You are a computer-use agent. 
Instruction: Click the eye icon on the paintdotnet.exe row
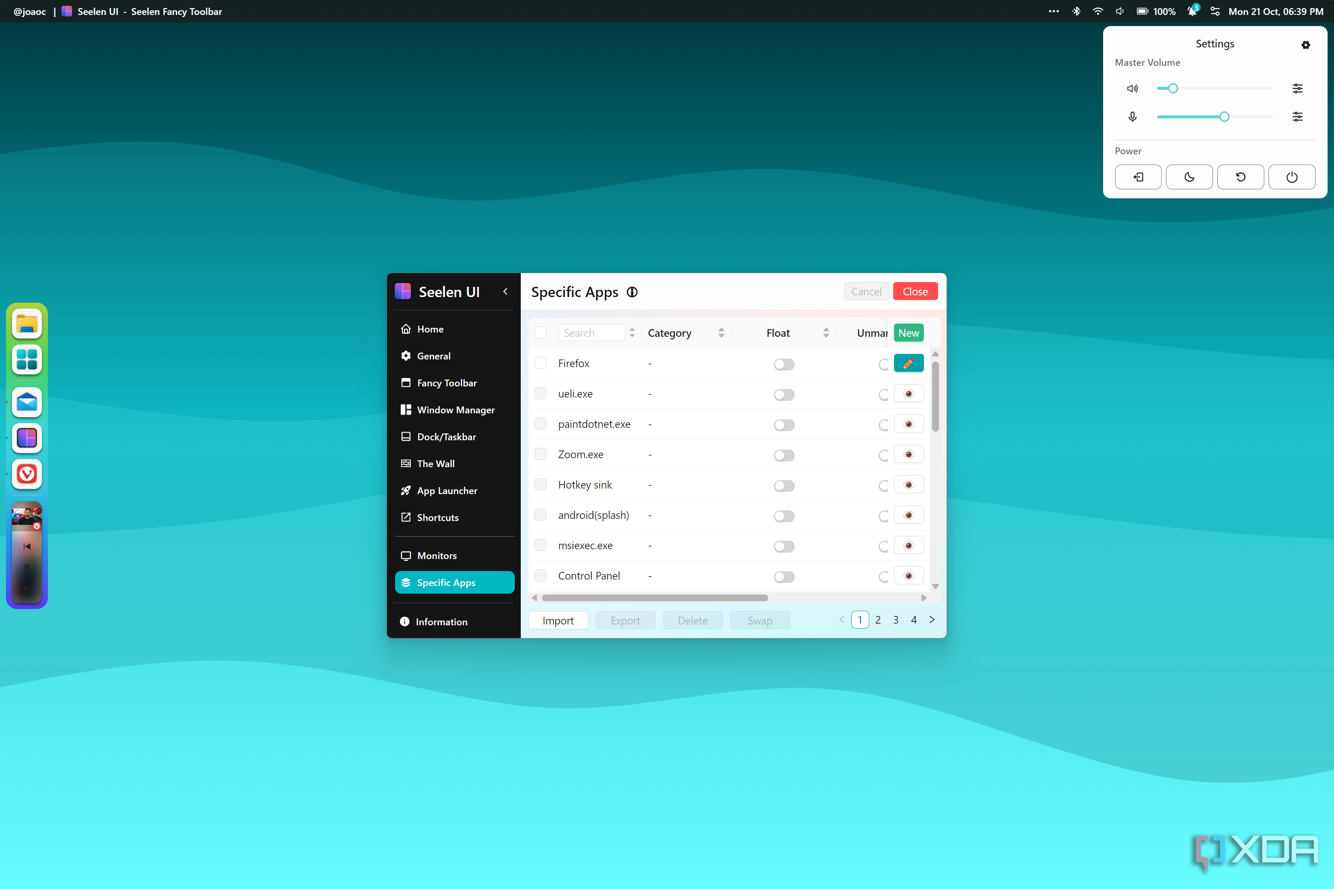[908, 424]
